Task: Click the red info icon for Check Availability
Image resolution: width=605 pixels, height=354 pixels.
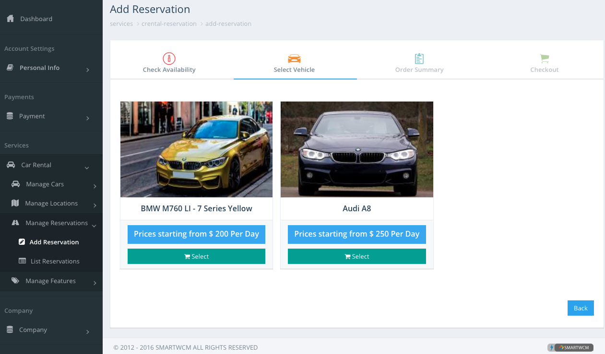Action: coord(169,58)
